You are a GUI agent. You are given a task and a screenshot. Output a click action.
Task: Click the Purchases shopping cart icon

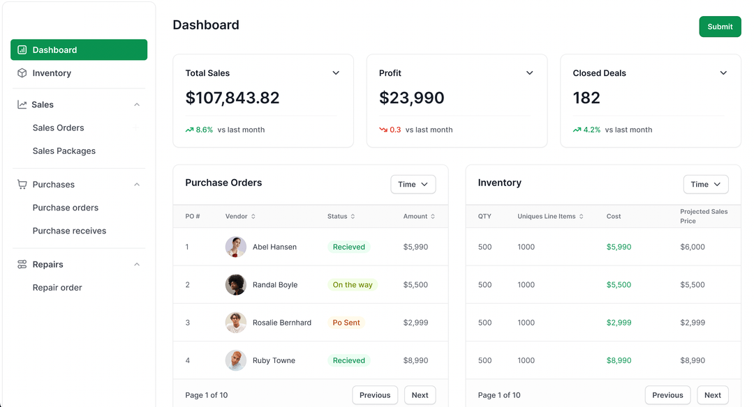pos(22,185)
